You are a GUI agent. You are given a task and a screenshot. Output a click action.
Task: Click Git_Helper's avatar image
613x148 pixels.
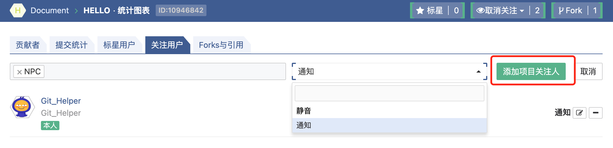coord(22,107)
